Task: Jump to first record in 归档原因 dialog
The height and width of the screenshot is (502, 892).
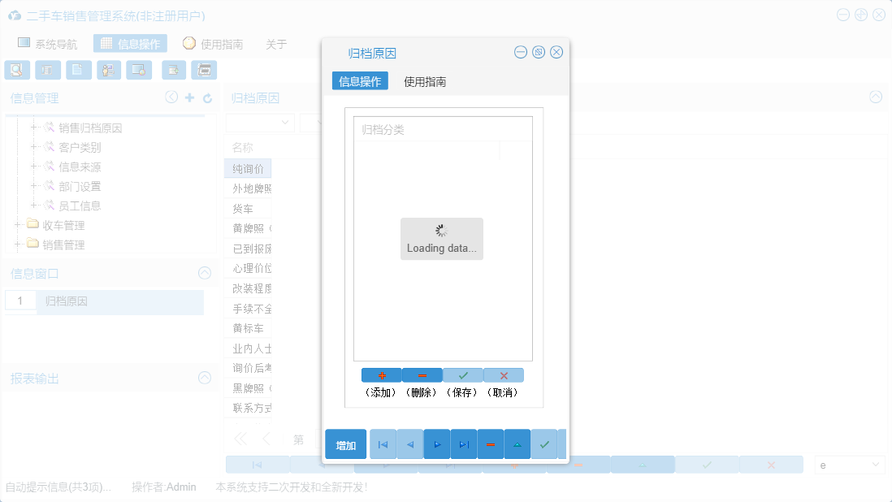Action: [x=383, y=444]
